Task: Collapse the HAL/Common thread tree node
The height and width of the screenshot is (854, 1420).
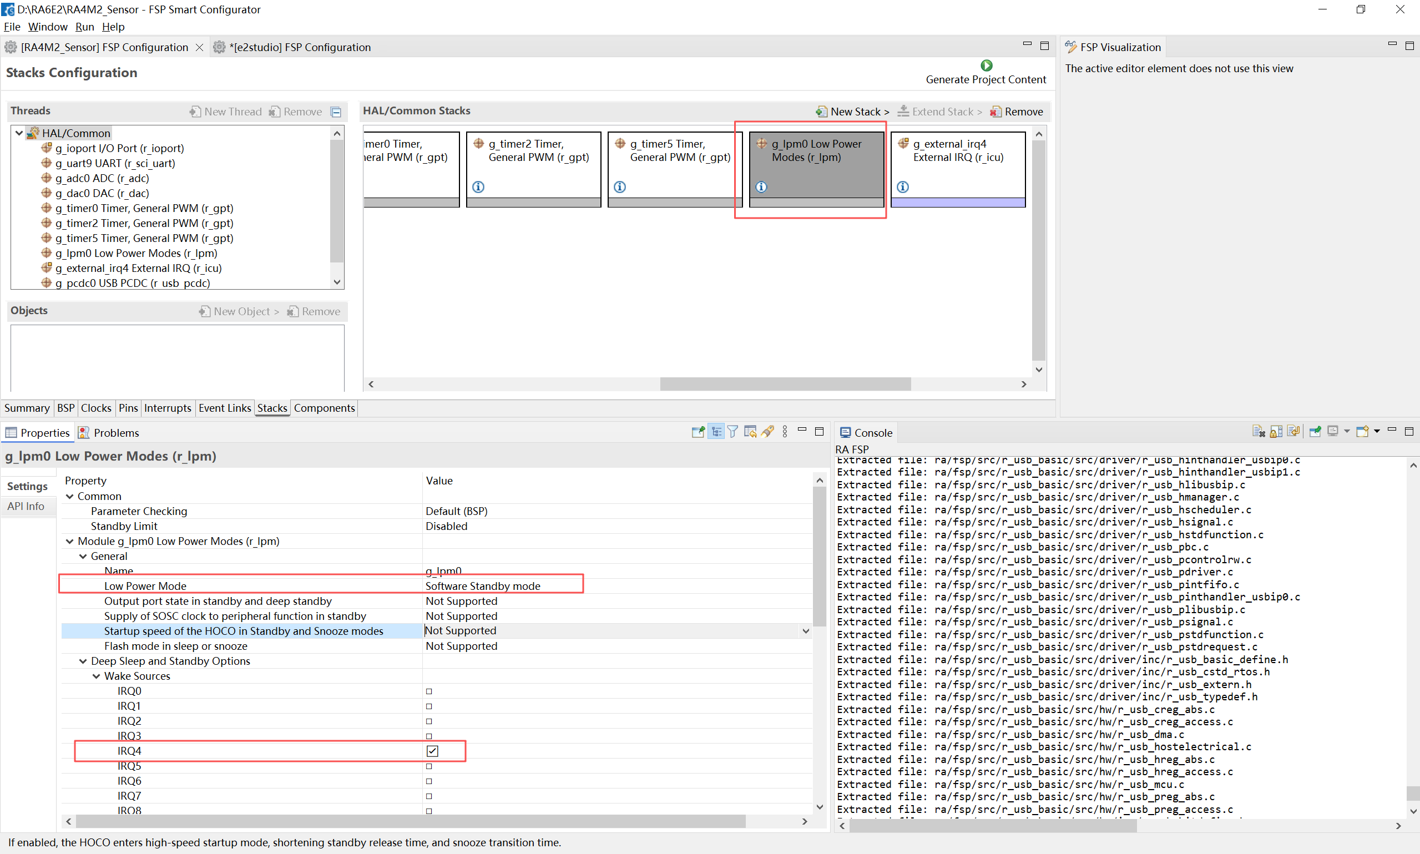Action: click(x=19, y=133)
